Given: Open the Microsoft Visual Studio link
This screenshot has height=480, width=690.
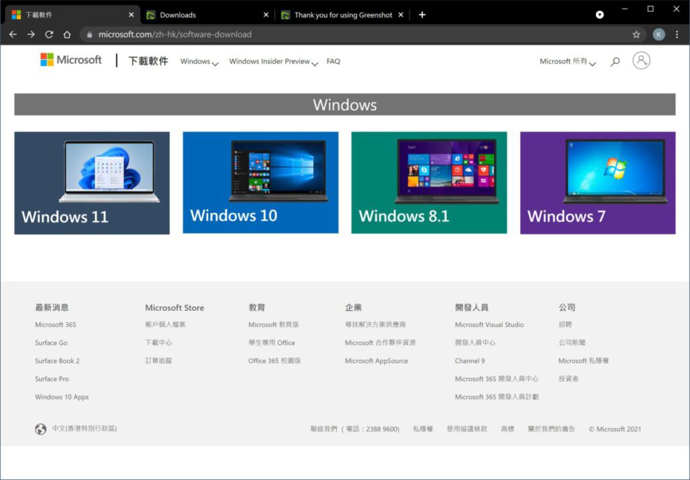Looking at the screenshot, I should point(489,324).
